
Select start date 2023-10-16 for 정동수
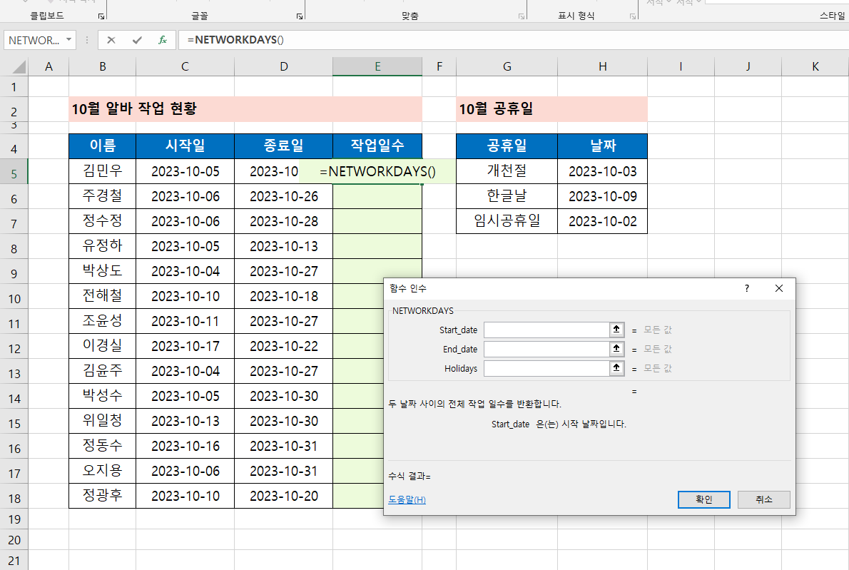tap(185, 446)
